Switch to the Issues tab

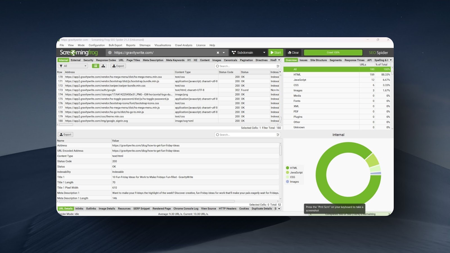[303, 60]
